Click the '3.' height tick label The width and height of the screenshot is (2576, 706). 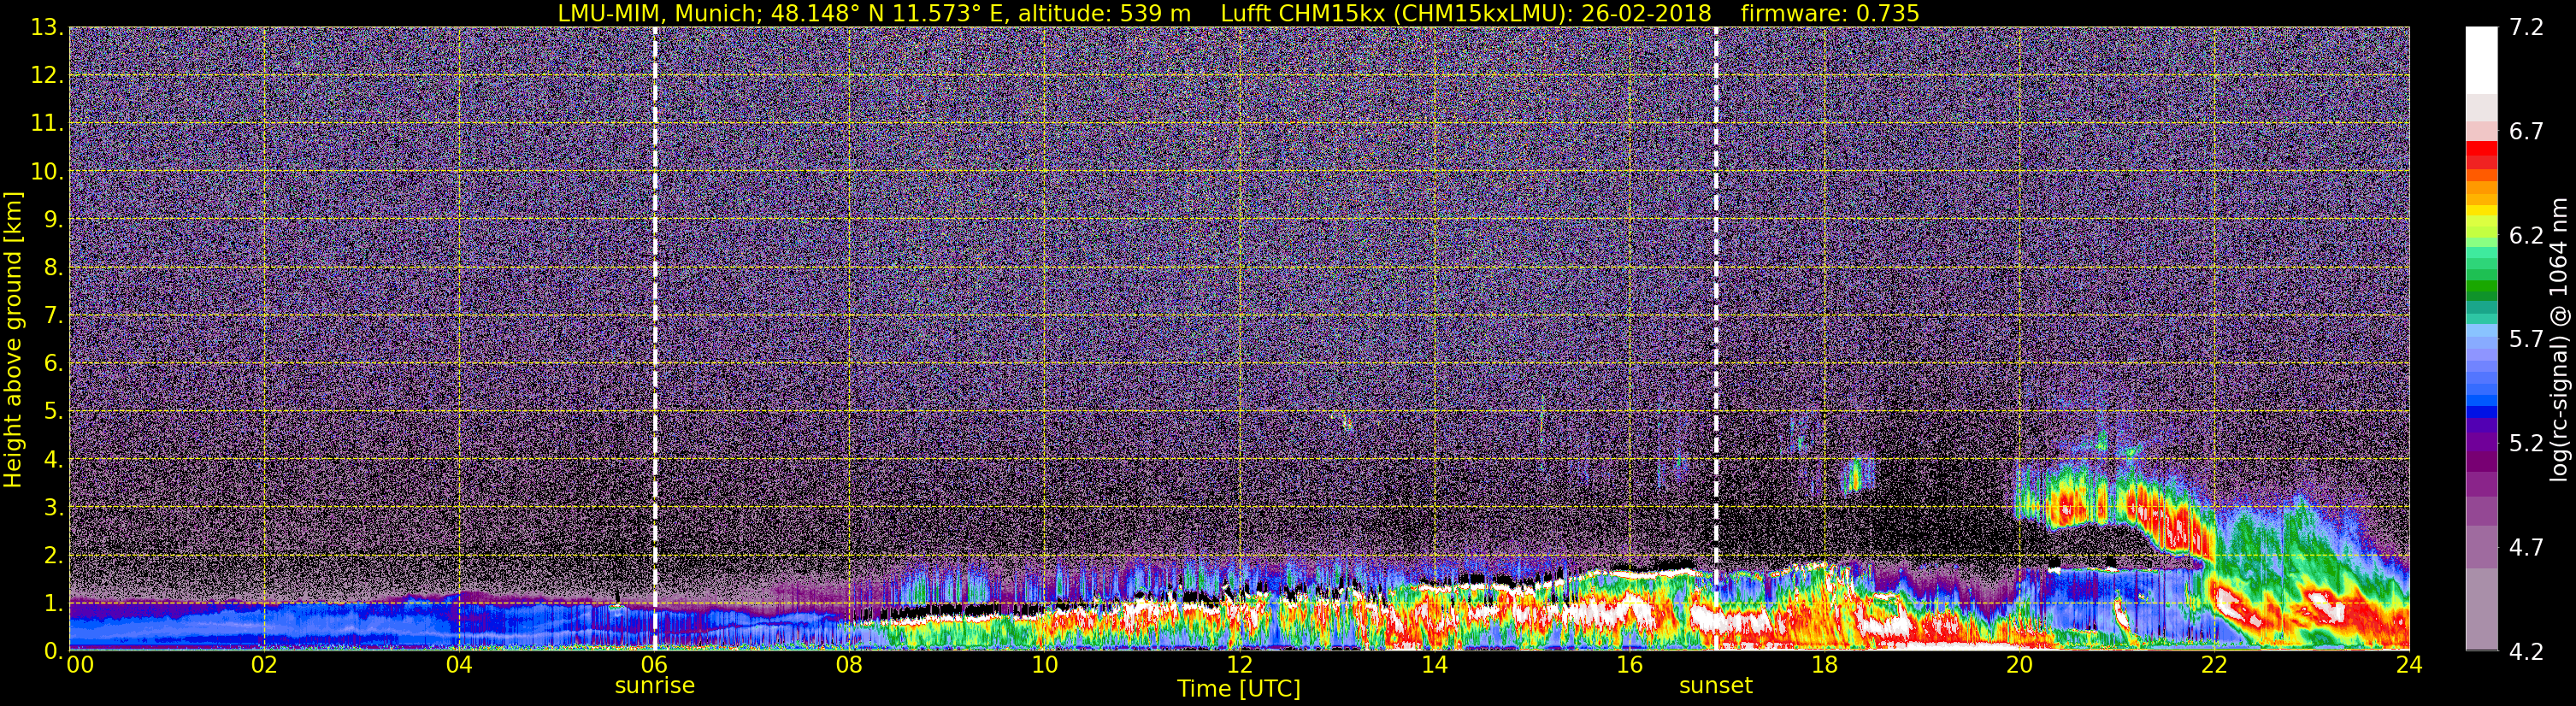click(x=52, y=507)
